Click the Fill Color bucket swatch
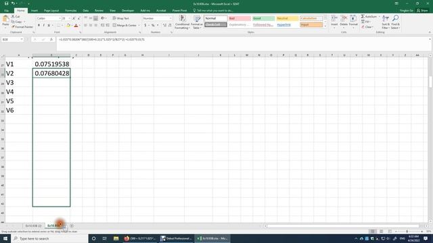This screenshot has width=433, height=243. 68,26
